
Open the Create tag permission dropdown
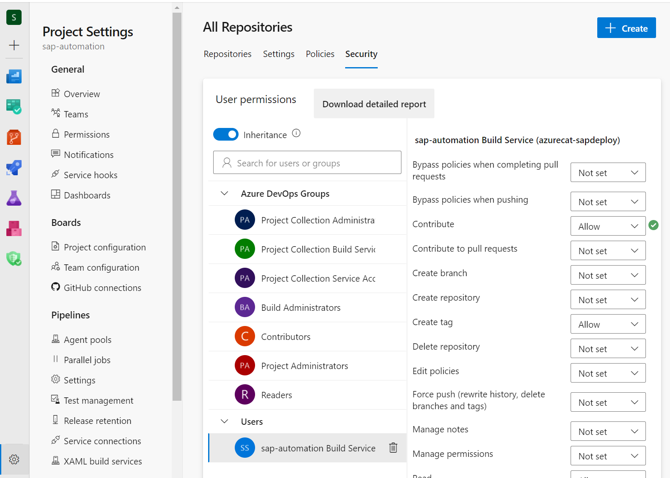(x=607, y=324)
